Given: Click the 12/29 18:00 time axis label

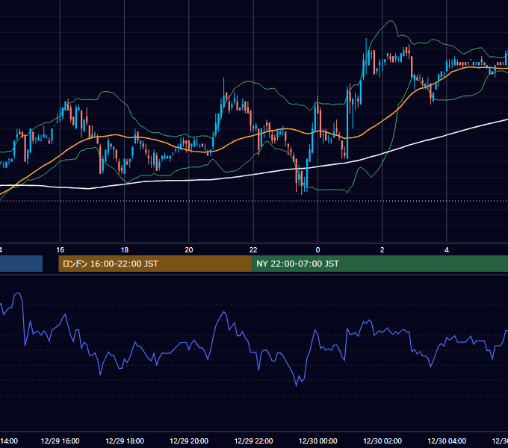Looking at the screenshot, I should coord(125,441).
